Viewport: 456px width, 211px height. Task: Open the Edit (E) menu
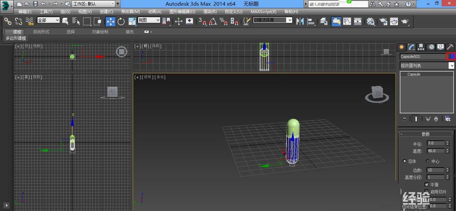[x=25, y=12]
